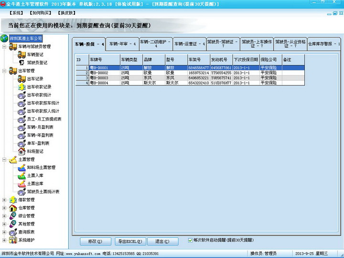This screenshot has height=258, width=344.
Task: Click the icon beside 出车收款按车统计
Action: tap(21, 103)
